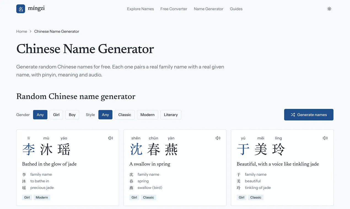
Task: Click the large 美 character
Action: (x=261, y=150)
